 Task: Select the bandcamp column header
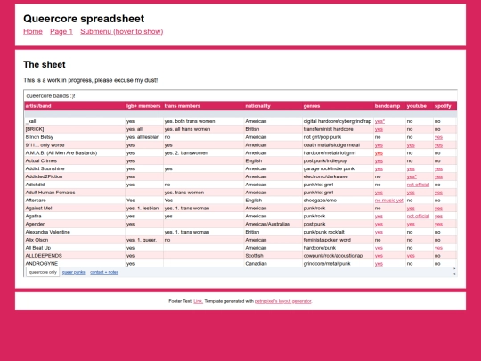(x=389, y=106)
